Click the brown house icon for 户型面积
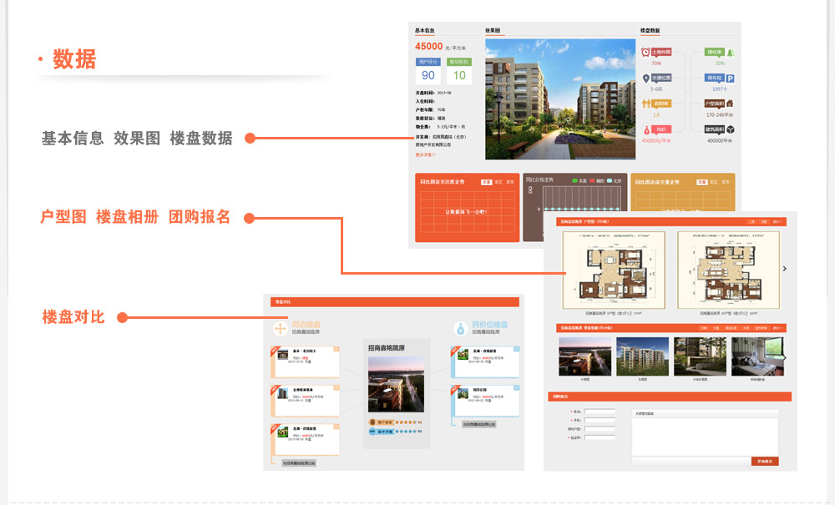 click(x=730, y=104)
